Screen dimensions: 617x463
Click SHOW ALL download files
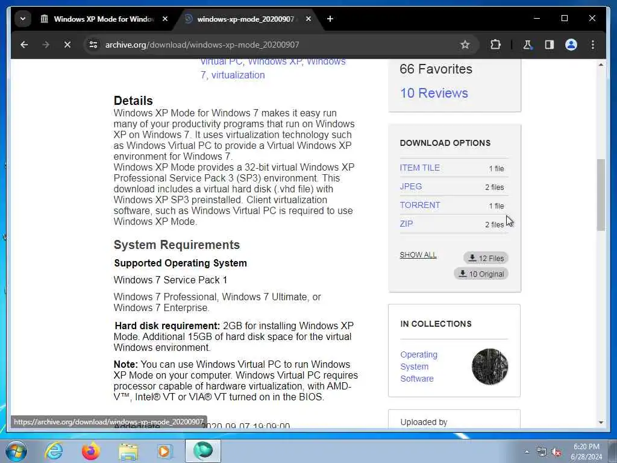(x=418, y=255)
